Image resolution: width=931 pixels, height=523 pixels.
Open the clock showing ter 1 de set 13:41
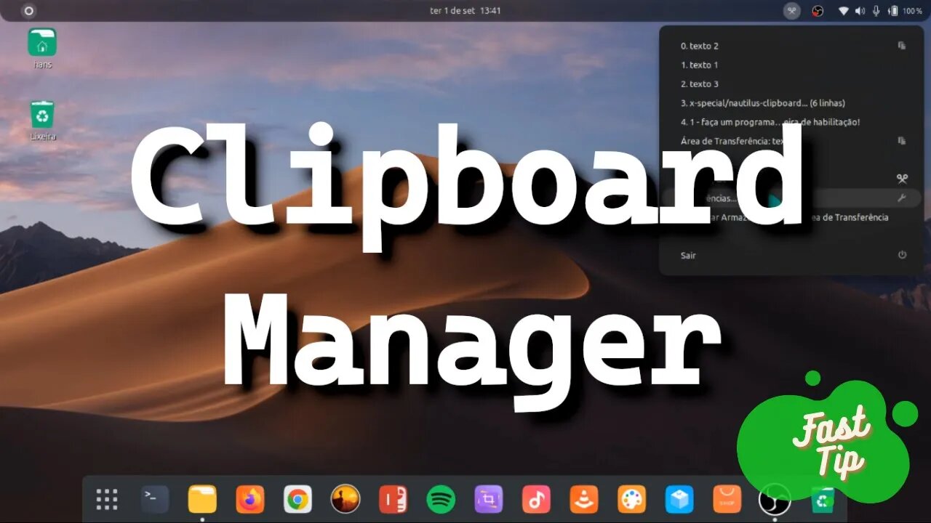pos(465,11)
